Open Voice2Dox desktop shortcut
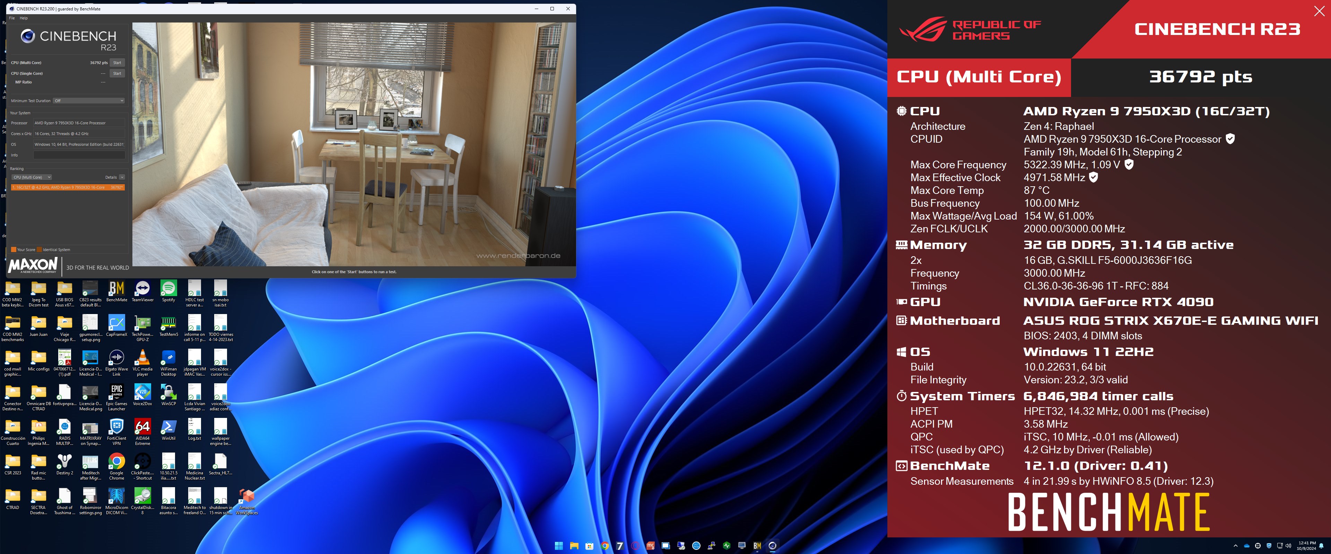1331x554 pixels. coord(142,395)
